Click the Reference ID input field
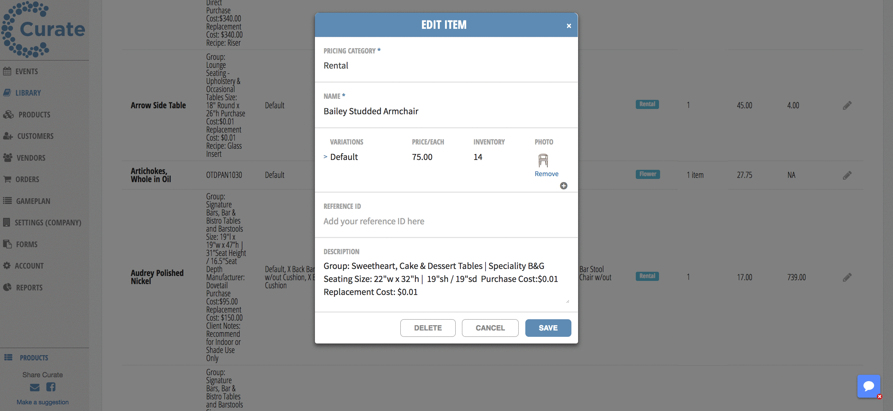This screenshot has height=411, width=893. 445,221
